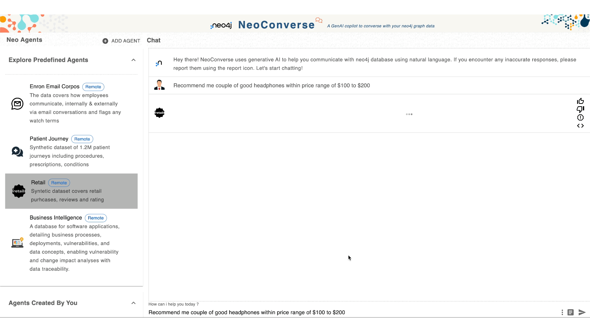Click the send message button
The image size is (590, 332).
click(x=582, y=312)
